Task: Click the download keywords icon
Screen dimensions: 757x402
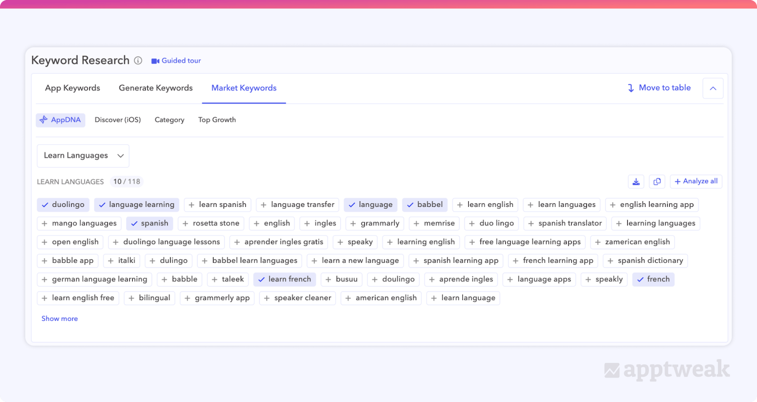Action: [x=636, y=181]
